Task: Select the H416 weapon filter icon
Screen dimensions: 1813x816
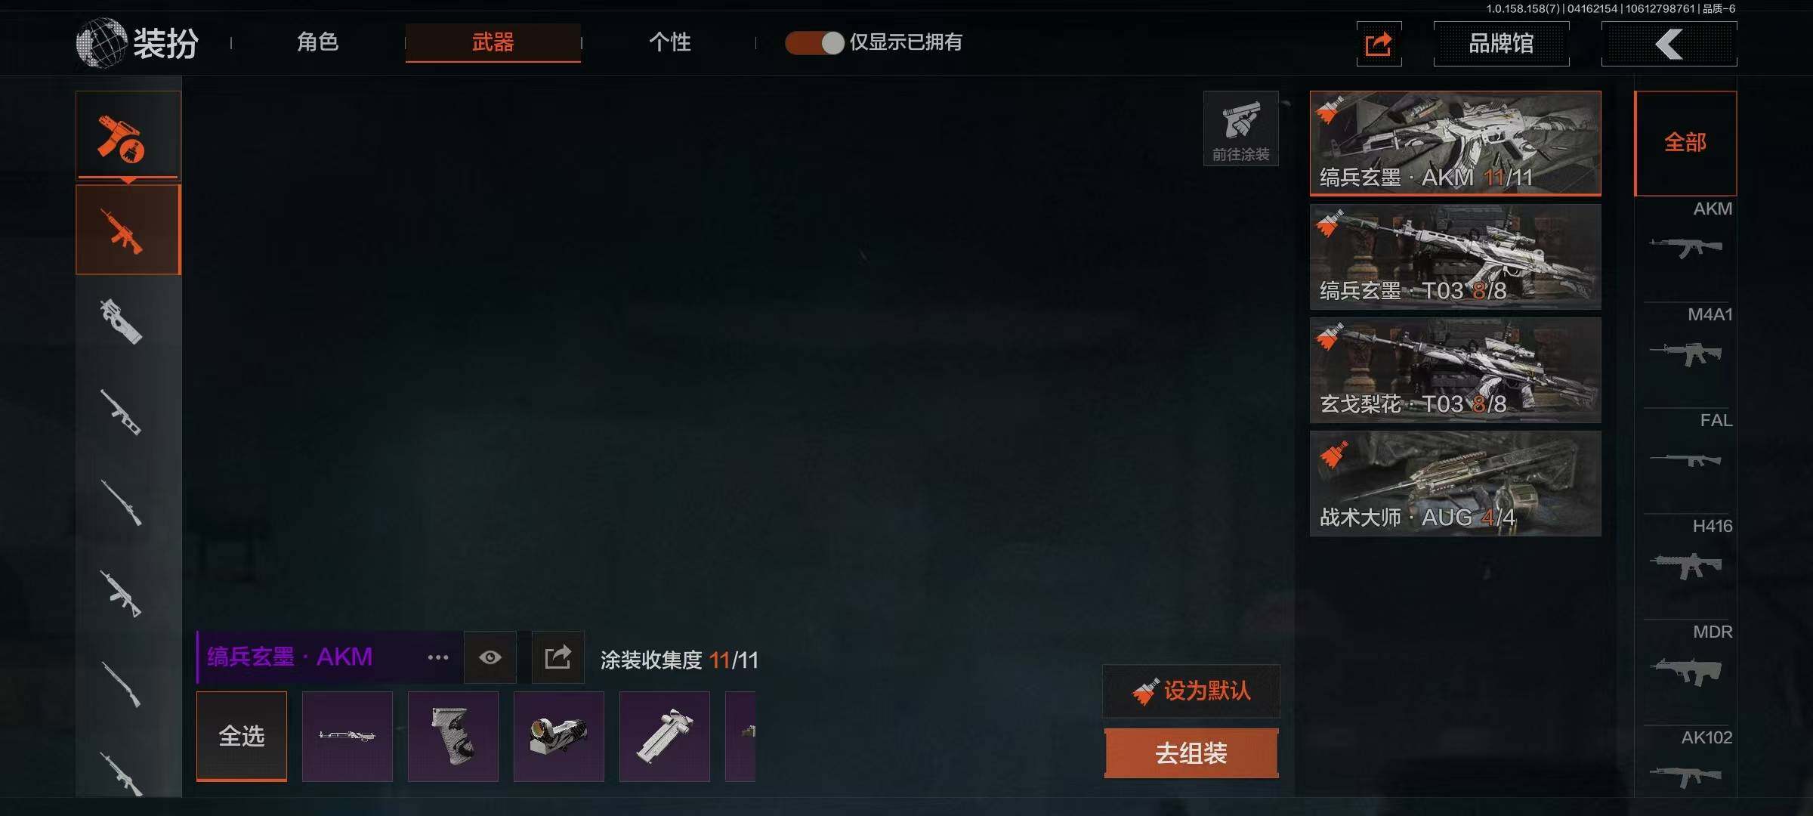Action: click(x=1686, y=564)
